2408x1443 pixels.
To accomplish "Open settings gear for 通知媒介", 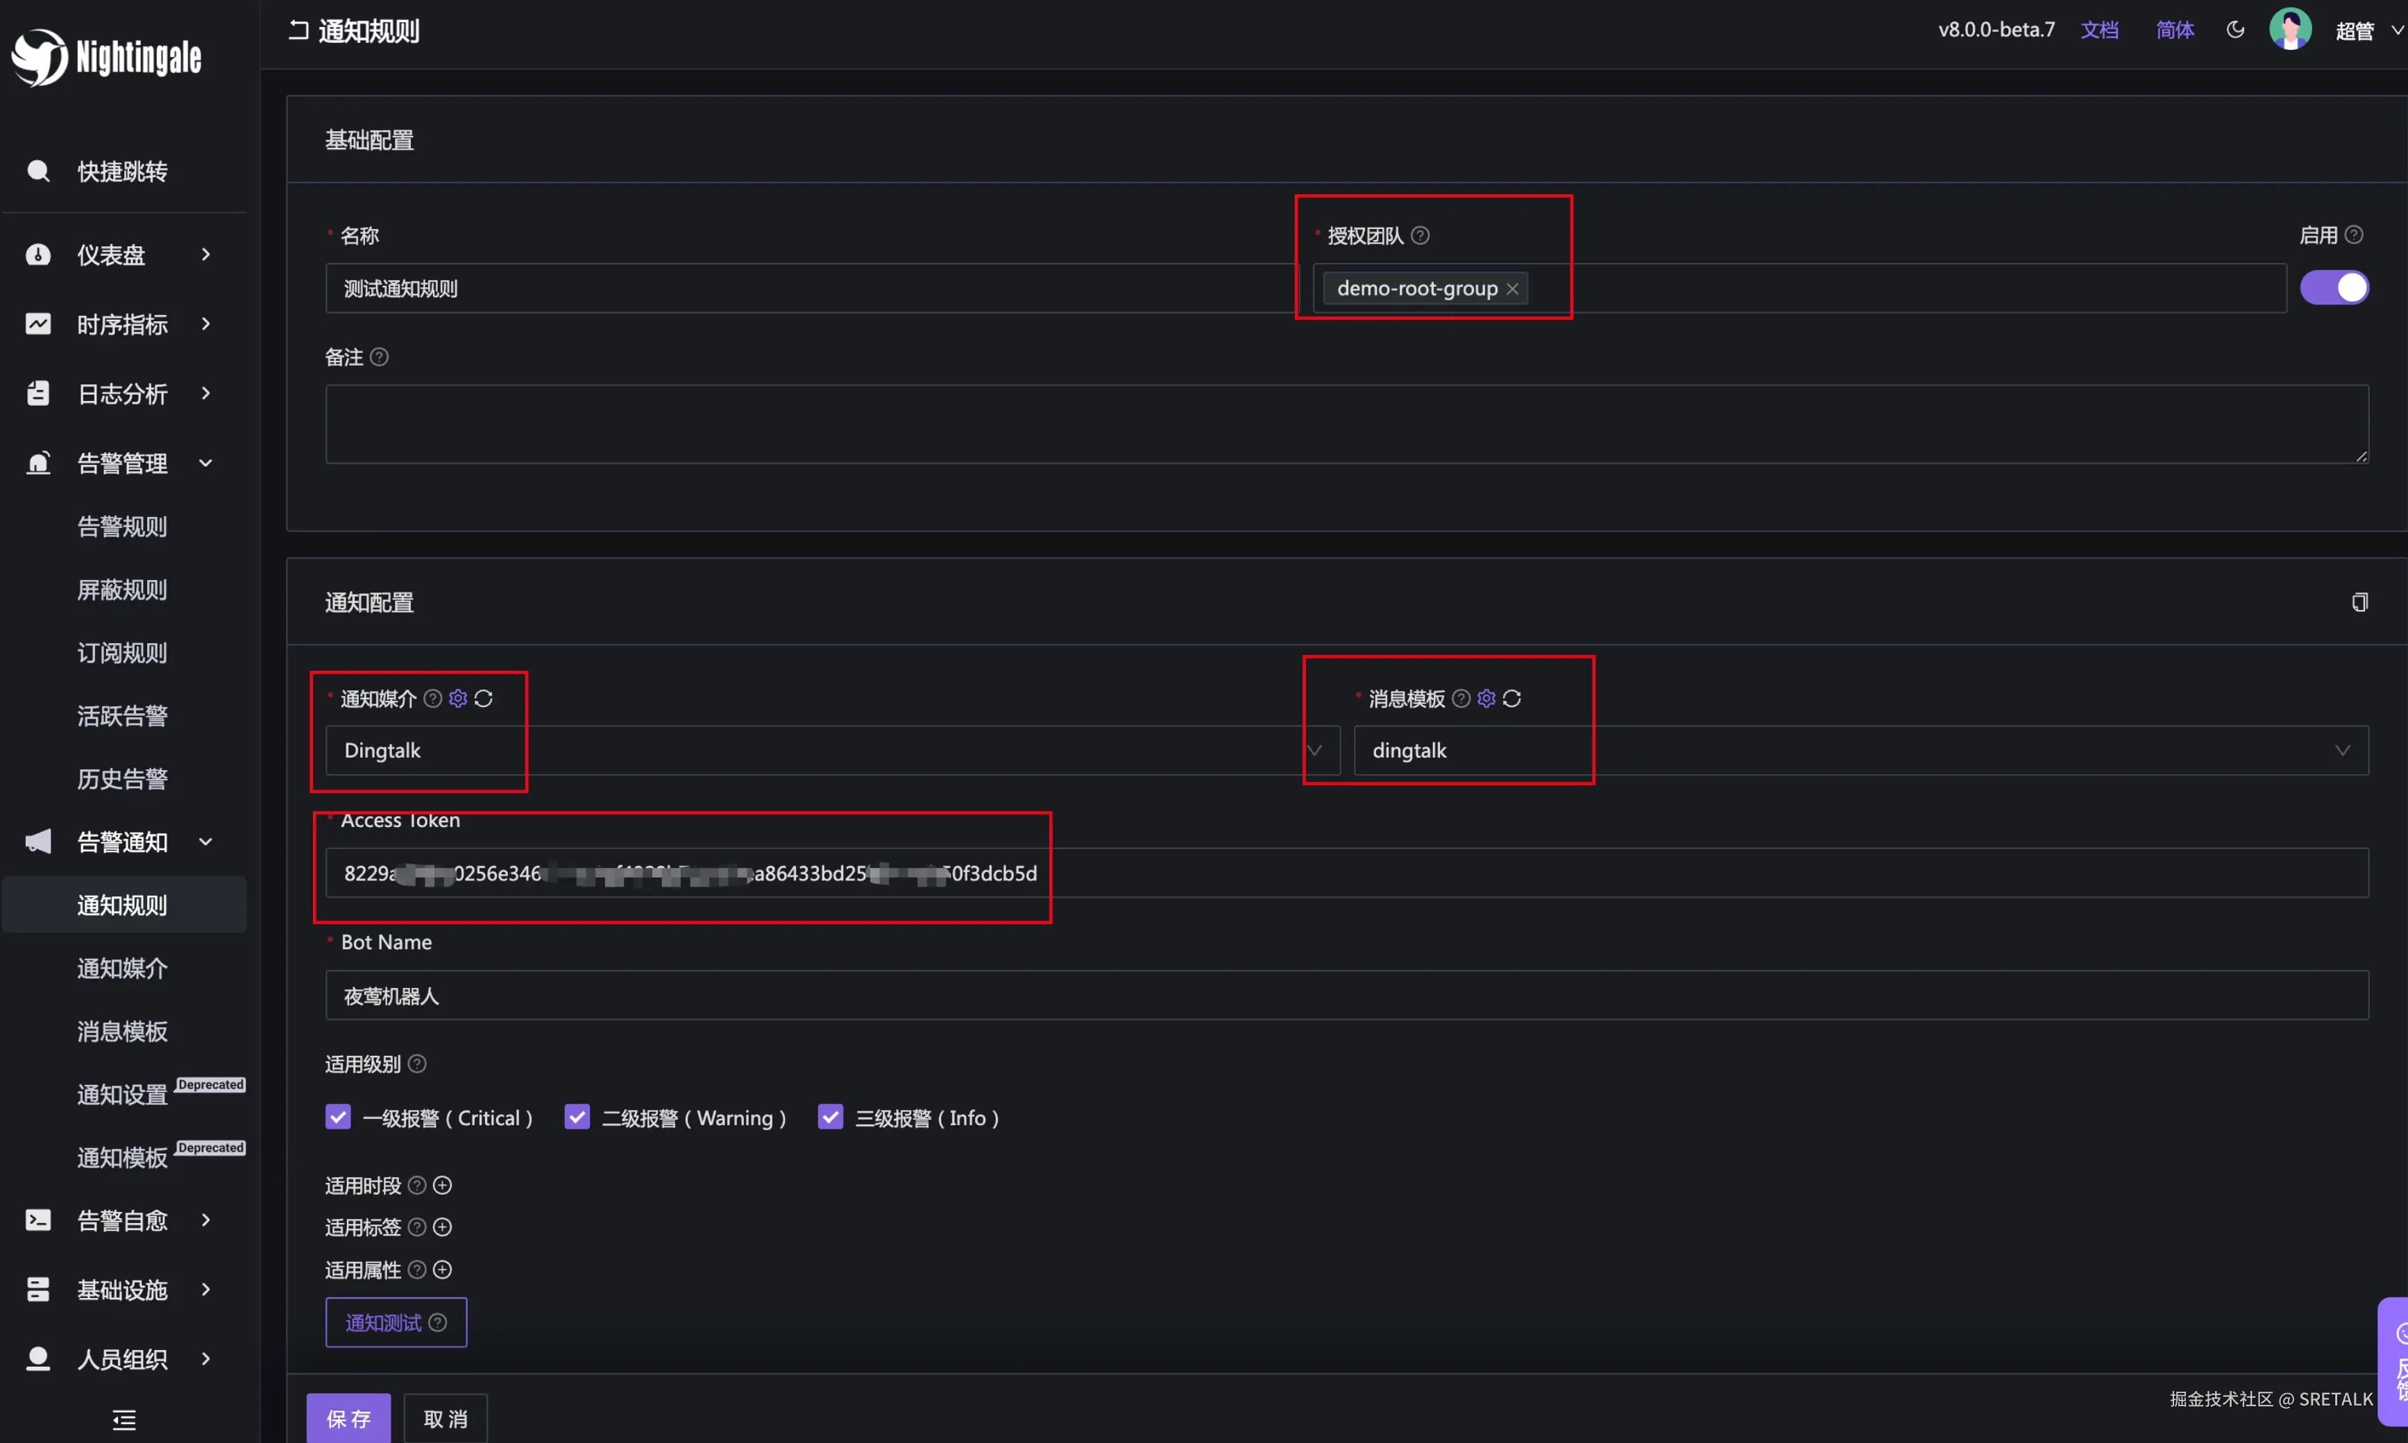I will click(458, 698).
